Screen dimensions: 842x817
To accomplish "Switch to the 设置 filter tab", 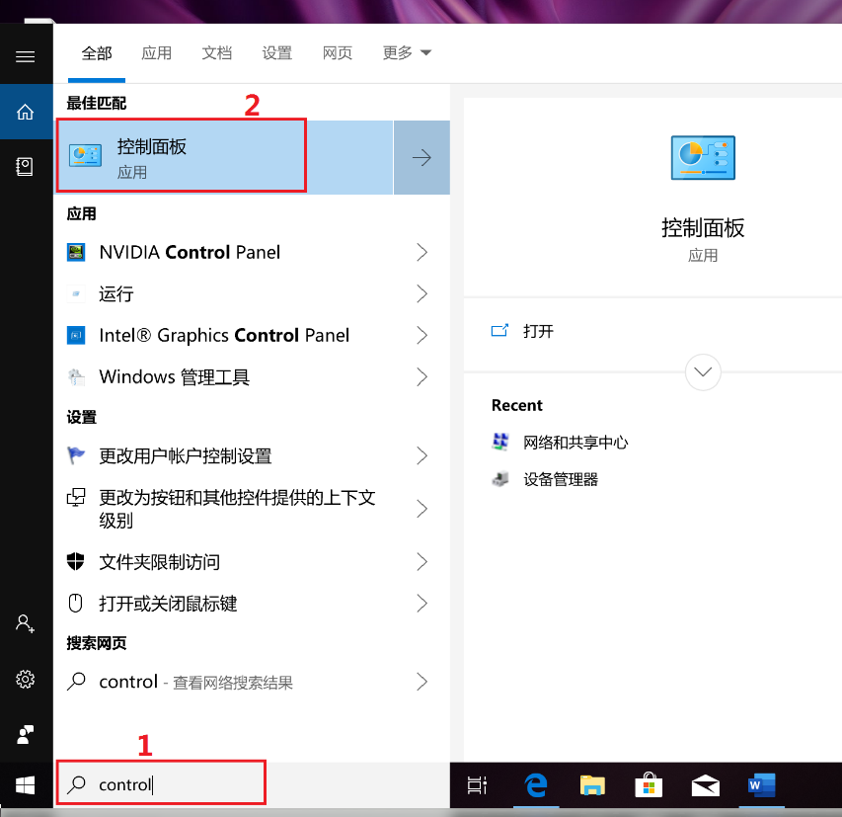I will tap(277, 53).
